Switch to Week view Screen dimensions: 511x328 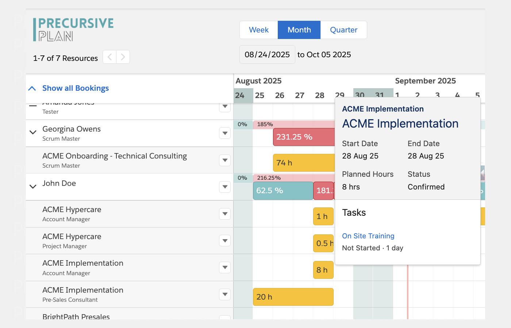click(x=258, y=30)
